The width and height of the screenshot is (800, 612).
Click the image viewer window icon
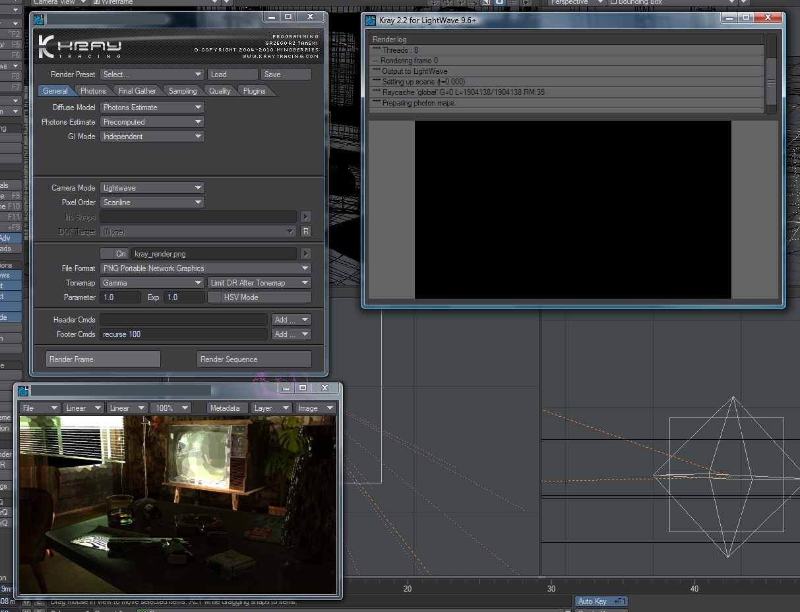pos(23,390)
